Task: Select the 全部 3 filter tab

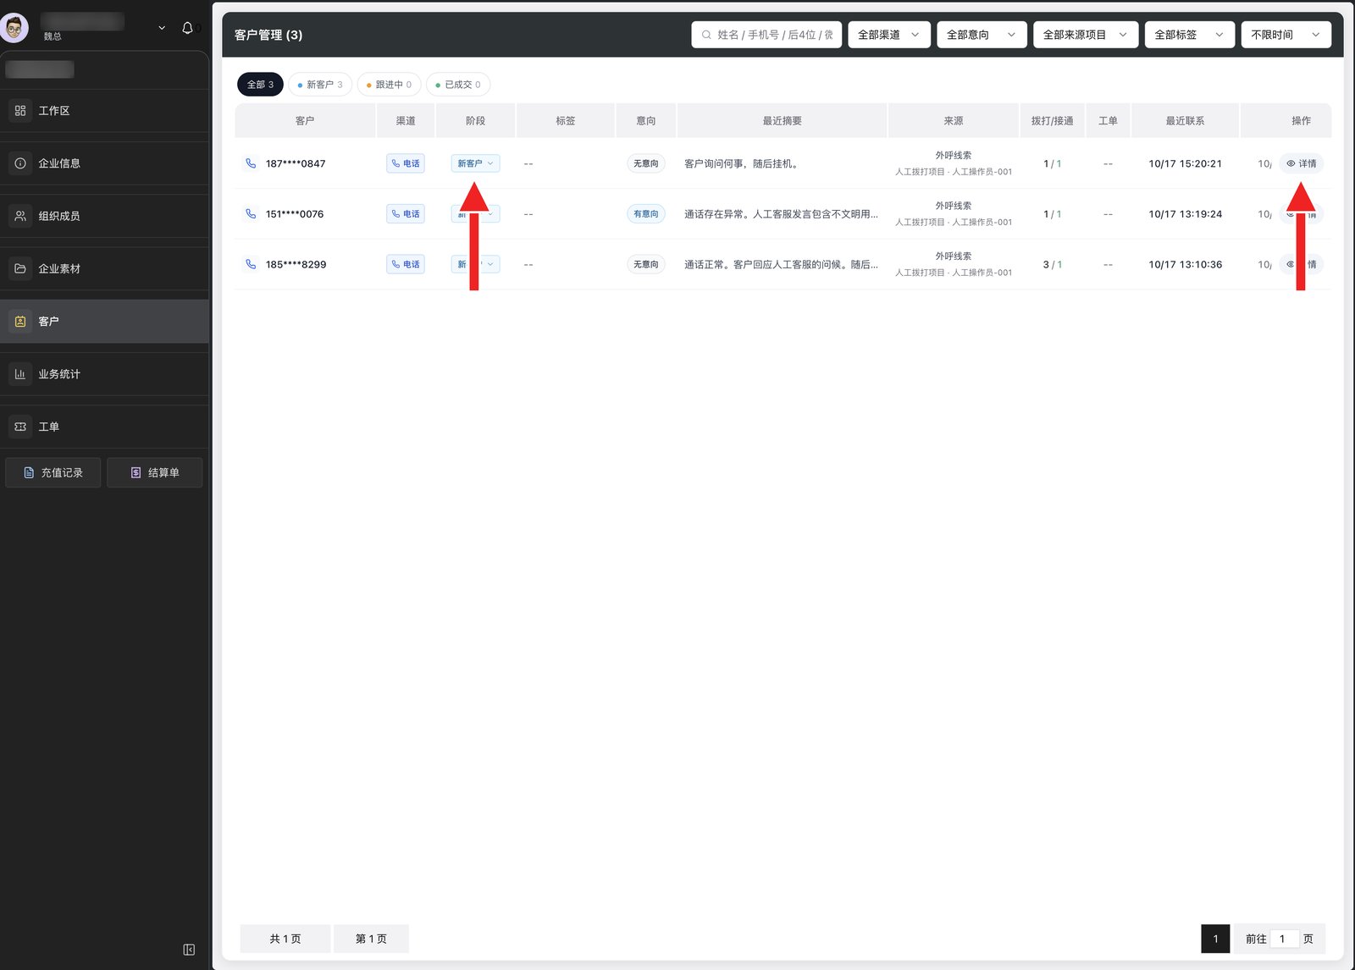Action: click(x=260, y=85)
